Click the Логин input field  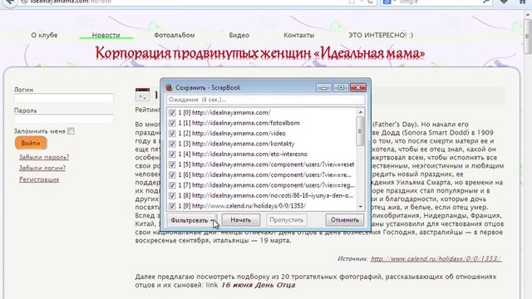click(x=64, y=98)
